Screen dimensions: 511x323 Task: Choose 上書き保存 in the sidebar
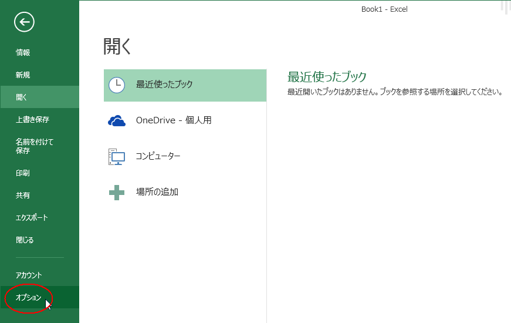tap(40, 119)
